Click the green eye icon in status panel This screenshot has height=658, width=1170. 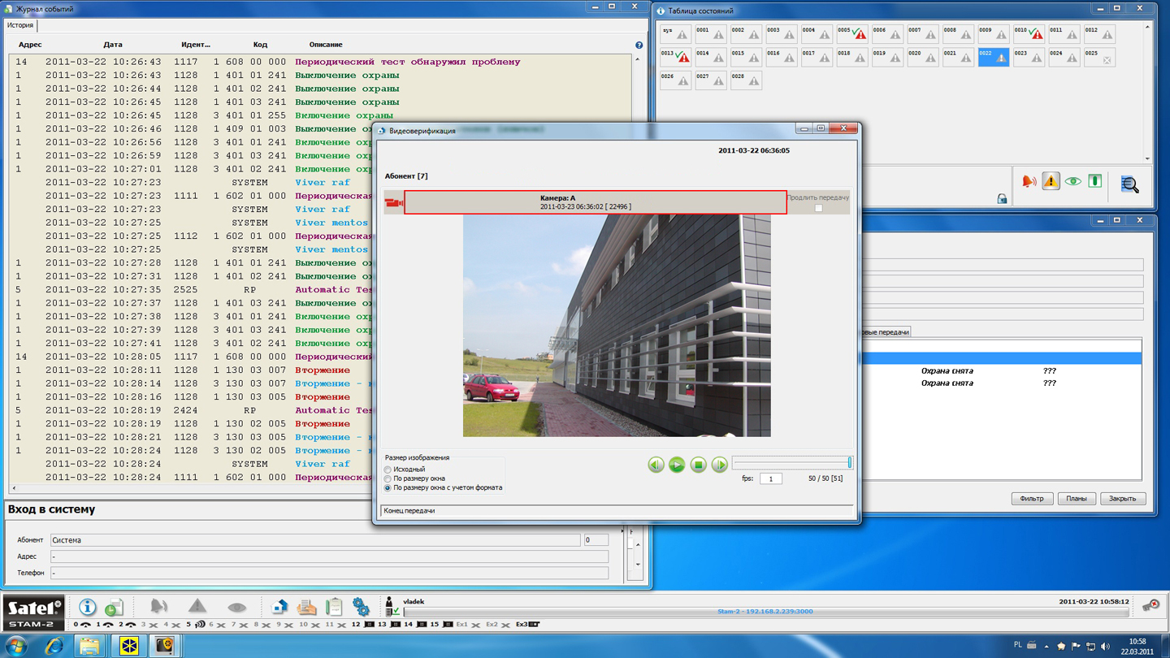1072,182
